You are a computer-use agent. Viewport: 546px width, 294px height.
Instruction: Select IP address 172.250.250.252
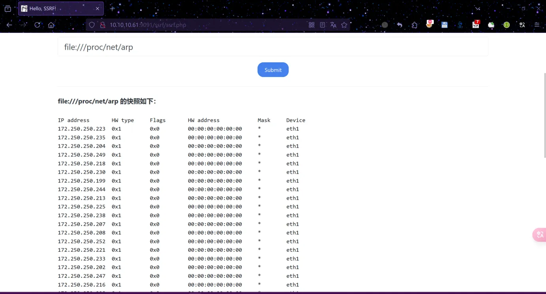pos(82,241)
